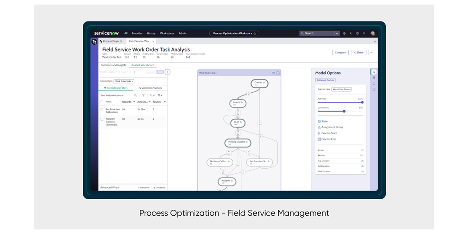This screenshot has width=468, height=234.
Task: Adjust the Connections slider handle
Action: (344, 111)
